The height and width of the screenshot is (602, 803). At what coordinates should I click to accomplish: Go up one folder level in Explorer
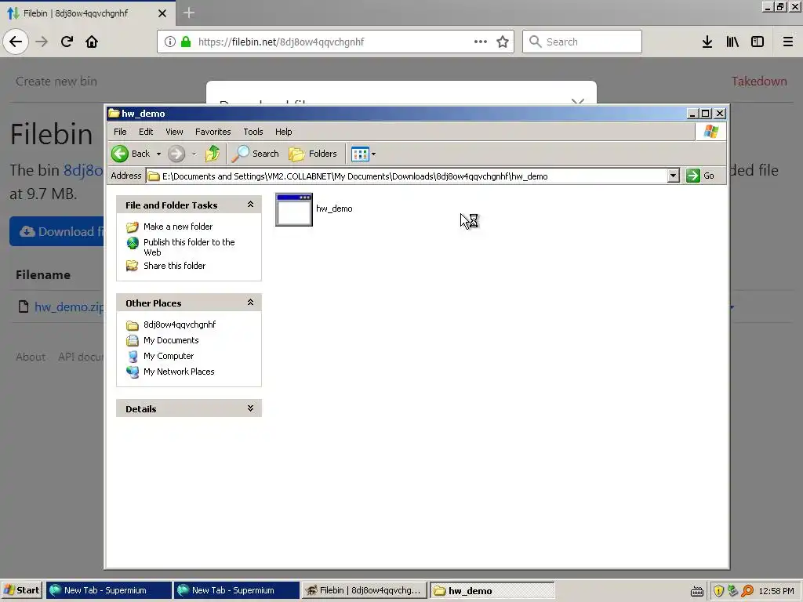212,154
